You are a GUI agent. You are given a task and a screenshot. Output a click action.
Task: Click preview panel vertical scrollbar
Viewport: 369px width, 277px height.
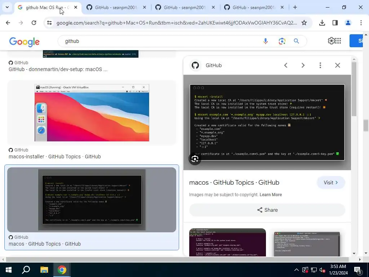pyautogui.click(x=354, y=89)
